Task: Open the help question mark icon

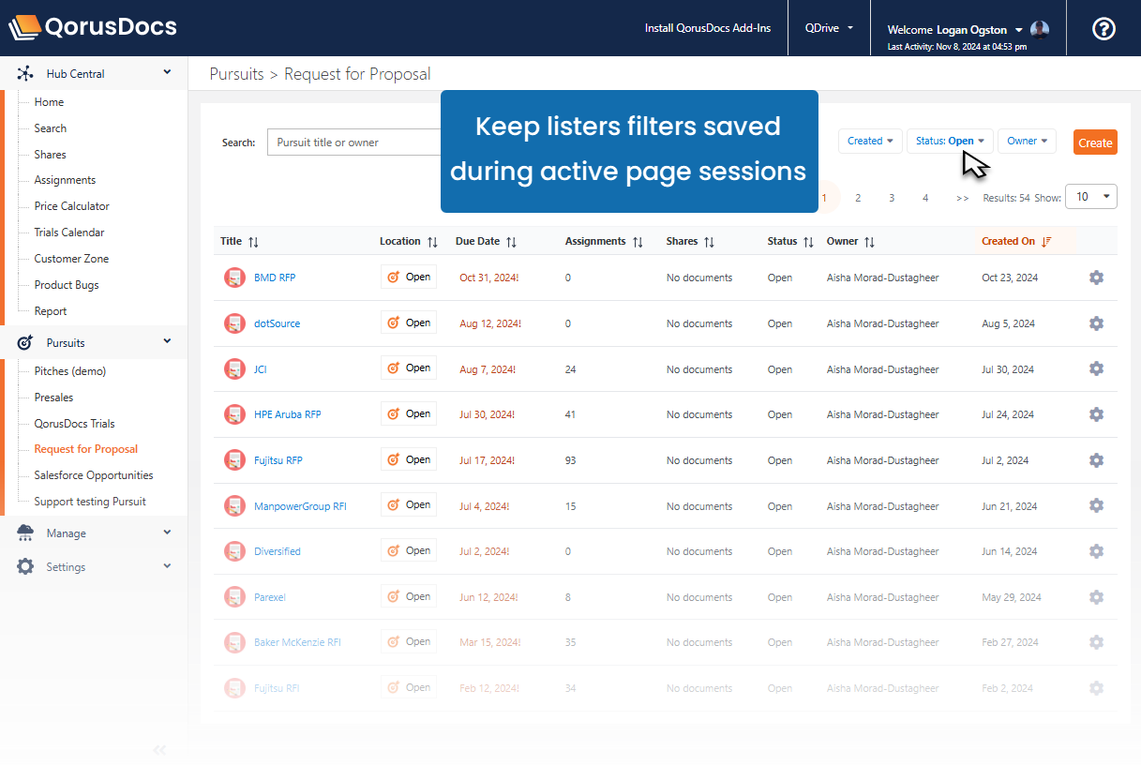Action: (1103, 28)
